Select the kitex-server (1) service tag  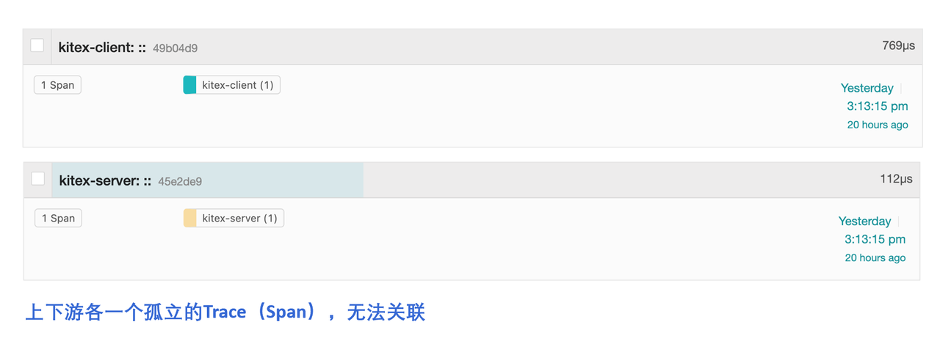pyautogui.click(x=239, y=218)
